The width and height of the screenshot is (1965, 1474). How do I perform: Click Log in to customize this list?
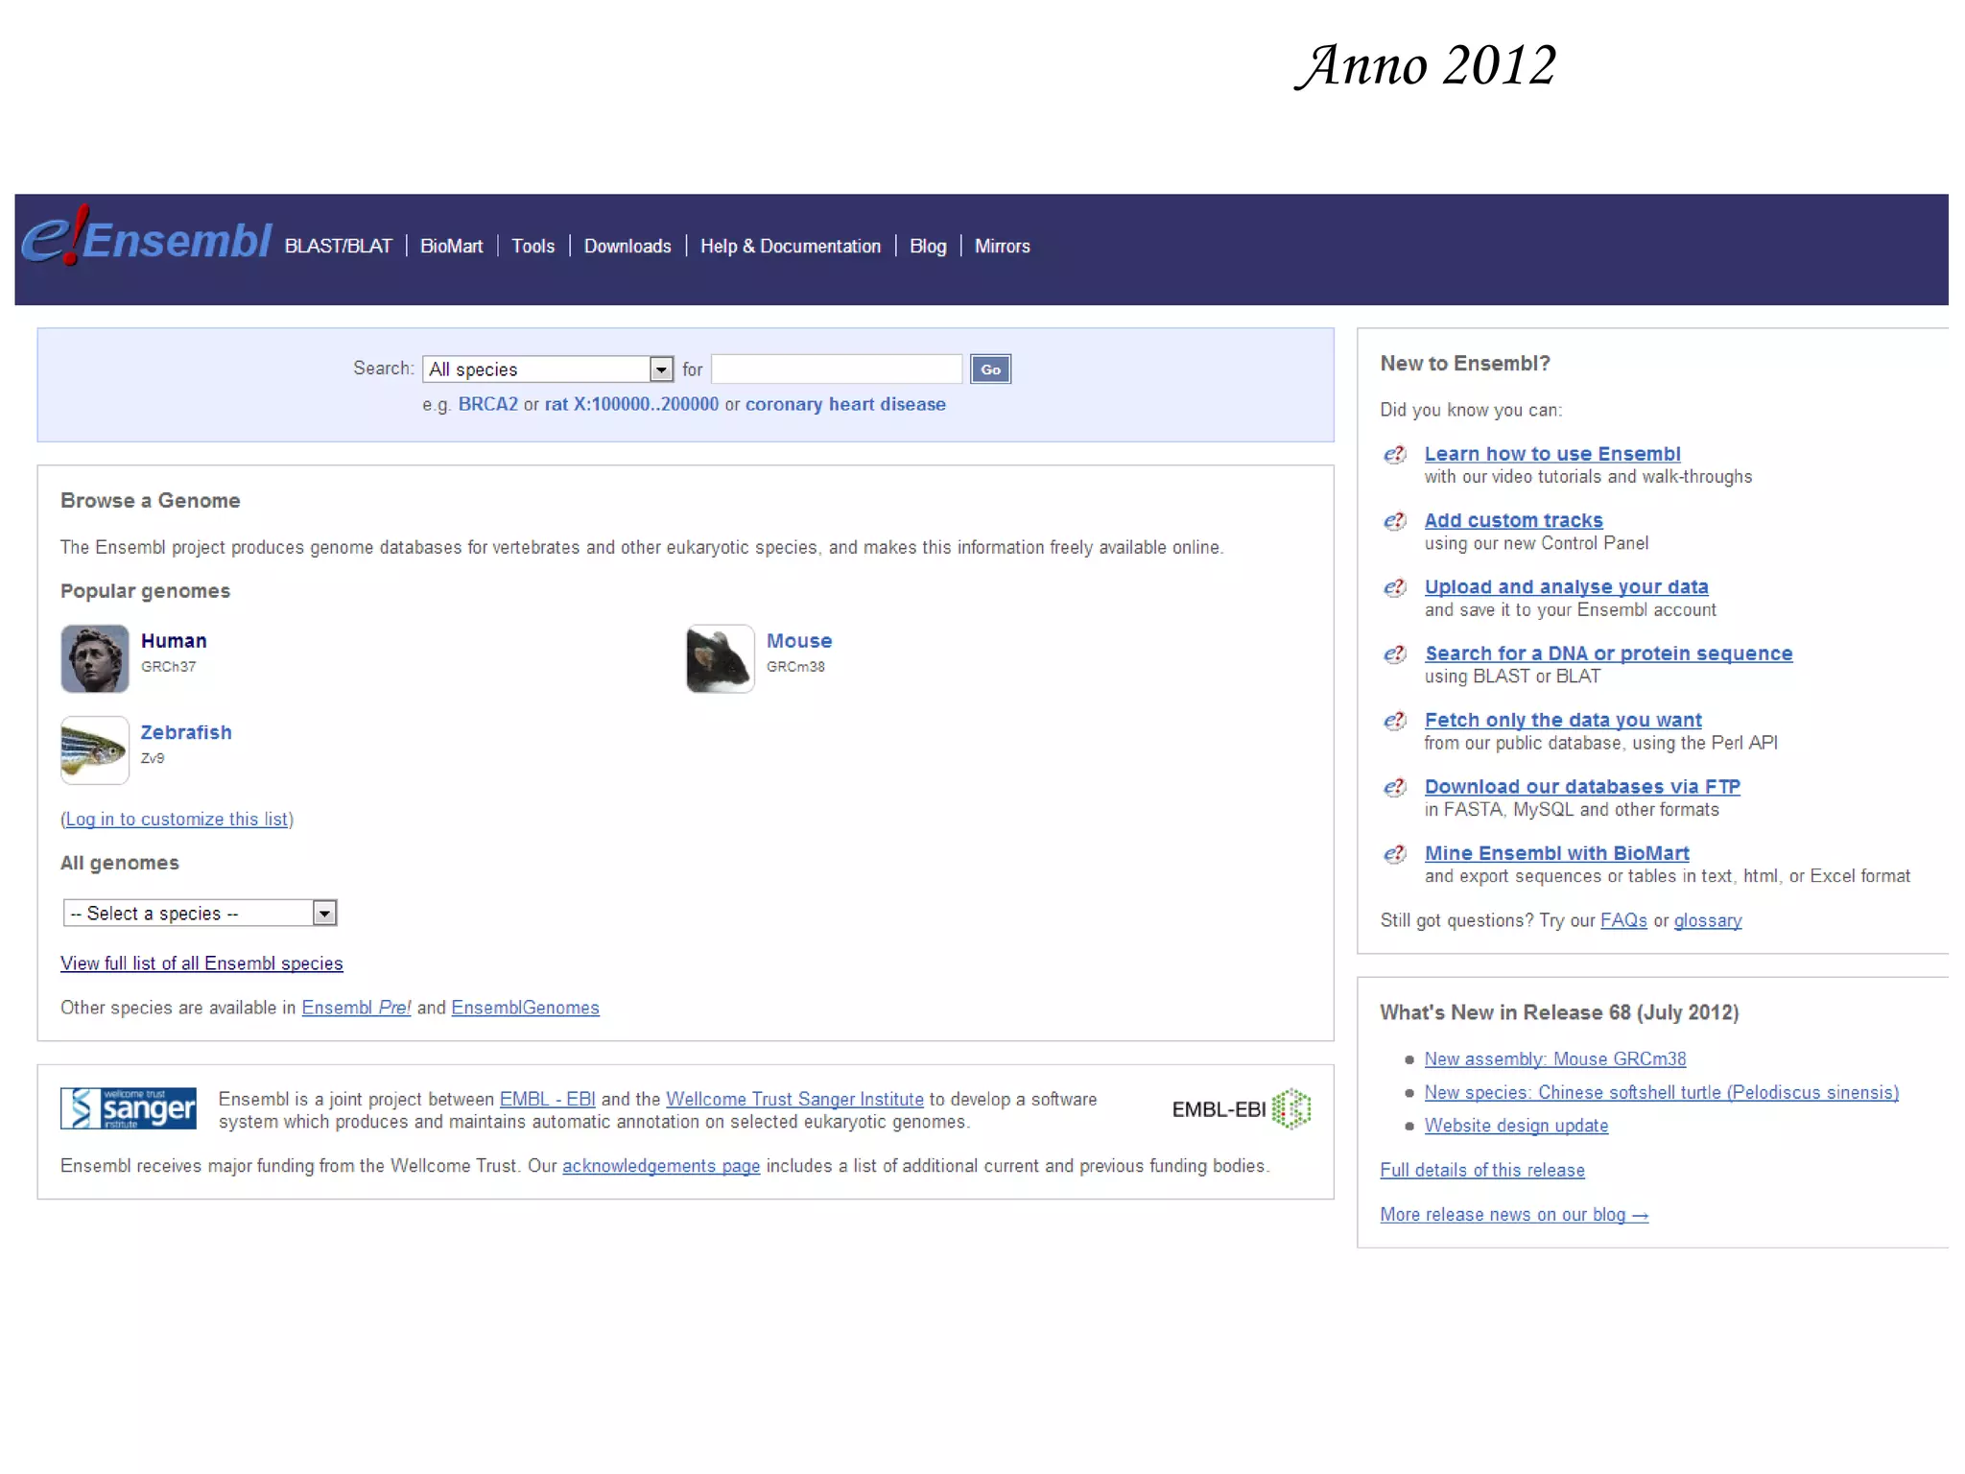point(177,820)
